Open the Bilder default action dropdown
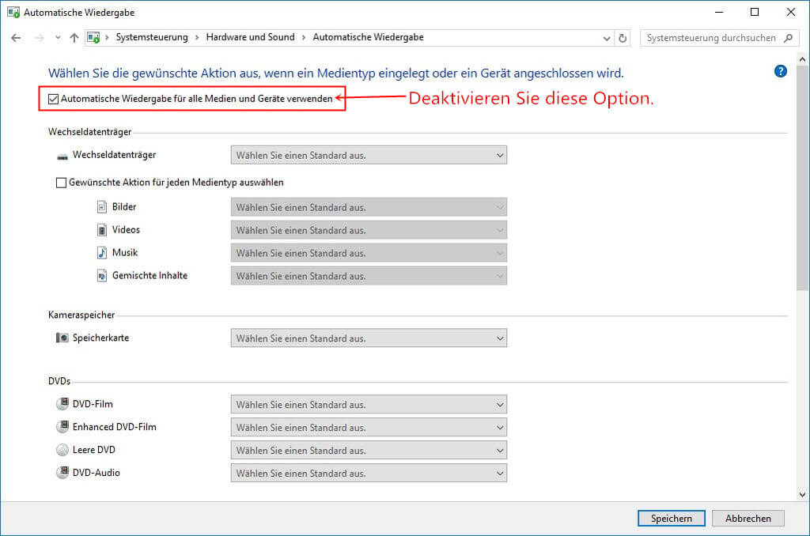 coord(369,207)
